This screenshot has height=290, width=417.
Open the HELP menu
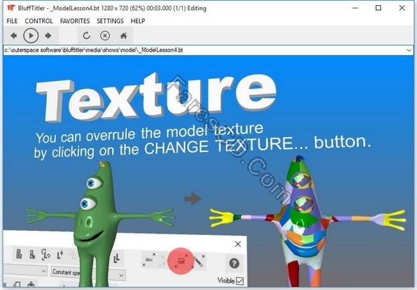[x=138, y=21]
